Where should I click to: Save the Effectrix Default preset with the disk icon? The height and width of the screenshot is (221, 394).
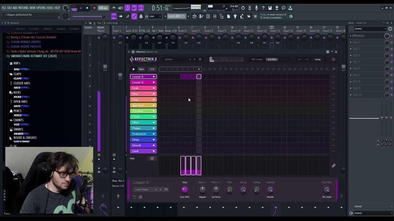tap(200, 60)
